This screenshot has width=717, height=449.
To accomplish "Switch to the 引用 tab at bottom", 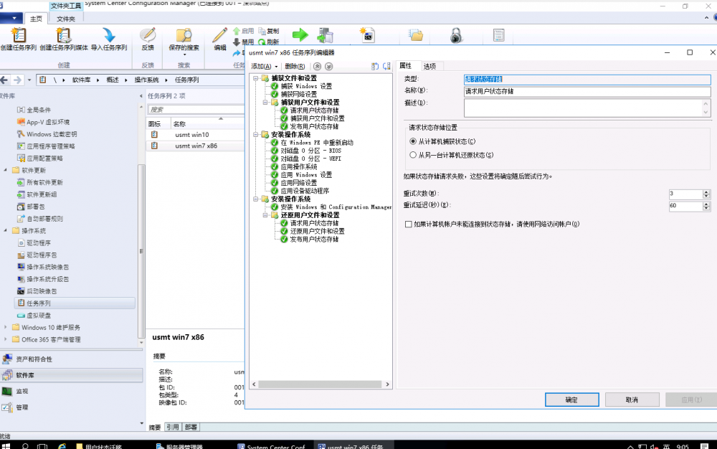I will coord(172,427).
